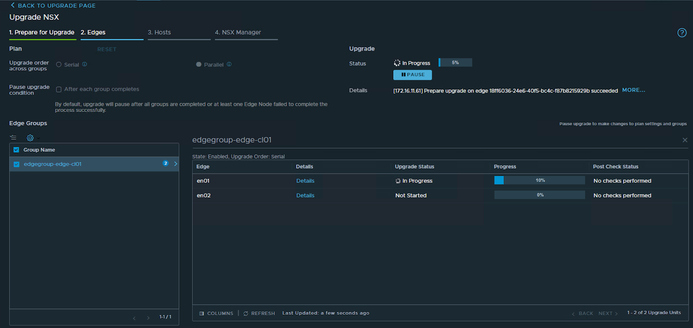
Task: Close the edgegroup-edge-cl01 detail panel
Action: pos(685,140)
